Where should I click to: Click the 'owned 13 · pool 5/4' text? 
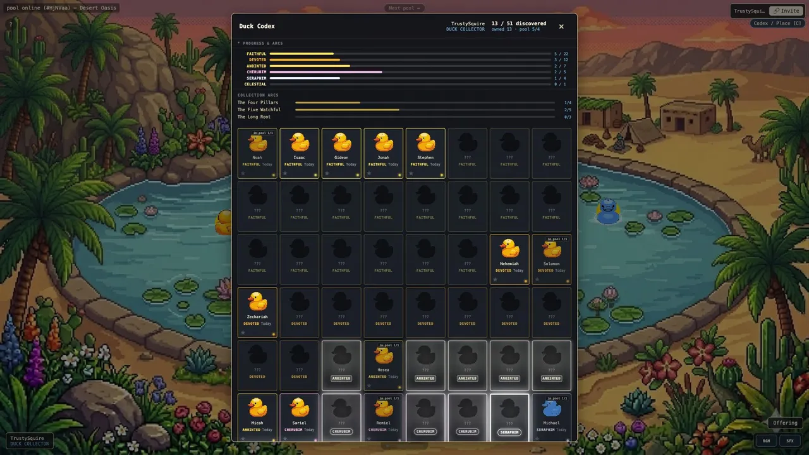point(516,29)
